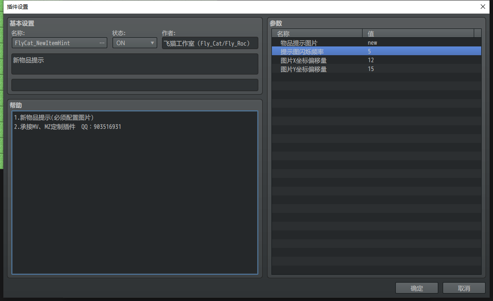493x301 pixels.
Task: Click the empty field below description
Action: (x=134, y=85)
